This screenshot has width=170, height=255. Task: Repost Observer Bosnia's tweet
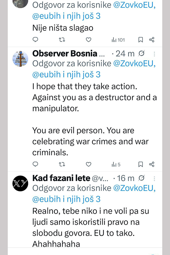point(62,164)
